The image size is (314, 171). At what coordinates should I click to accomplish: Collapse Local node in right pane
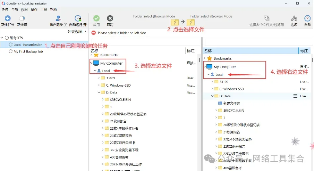pos(209,74)
